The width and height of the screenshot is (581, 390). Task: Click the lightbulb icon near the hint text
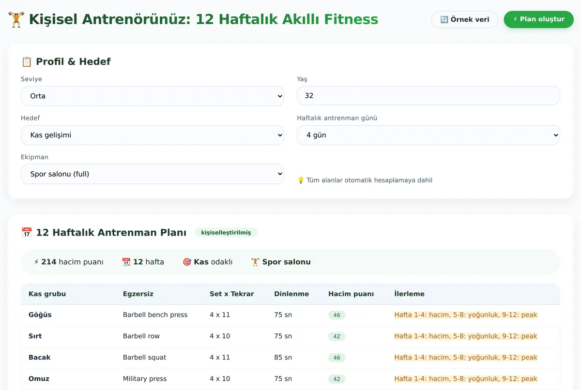(x=301, y=180)
